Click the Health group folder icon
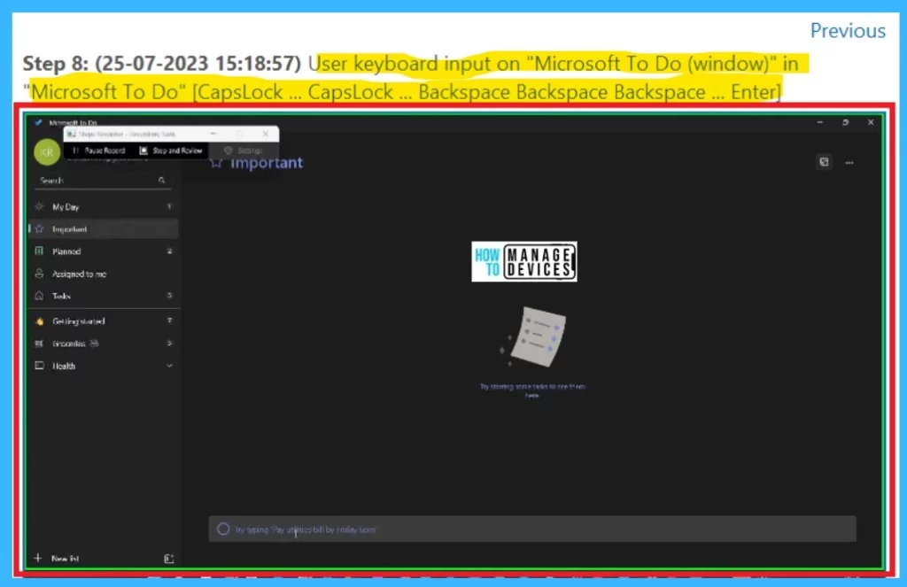907x587 pixels. coord(39,366)
